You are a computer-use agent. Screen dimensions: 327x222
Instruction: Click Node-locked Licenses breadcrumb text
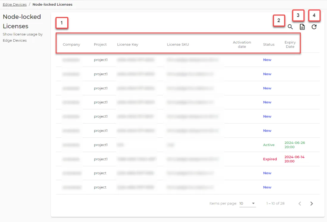coord(52,4)
